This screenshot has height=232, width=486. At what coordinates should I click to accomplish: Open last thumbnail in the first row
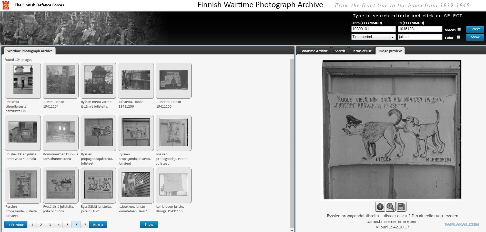(174, 80)
